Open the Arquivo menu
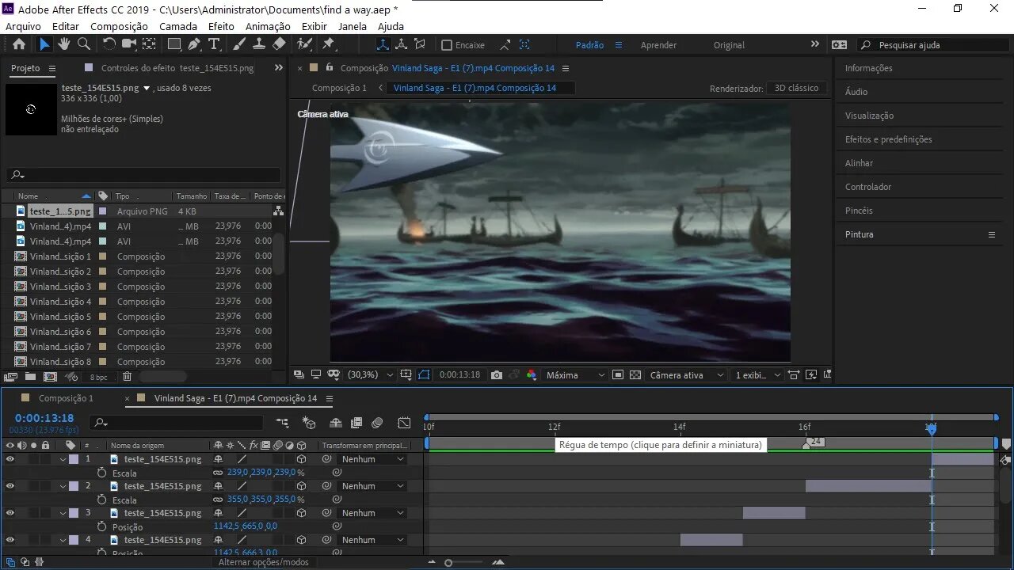The image size is (1014, 570). click(x=23, y=26)
